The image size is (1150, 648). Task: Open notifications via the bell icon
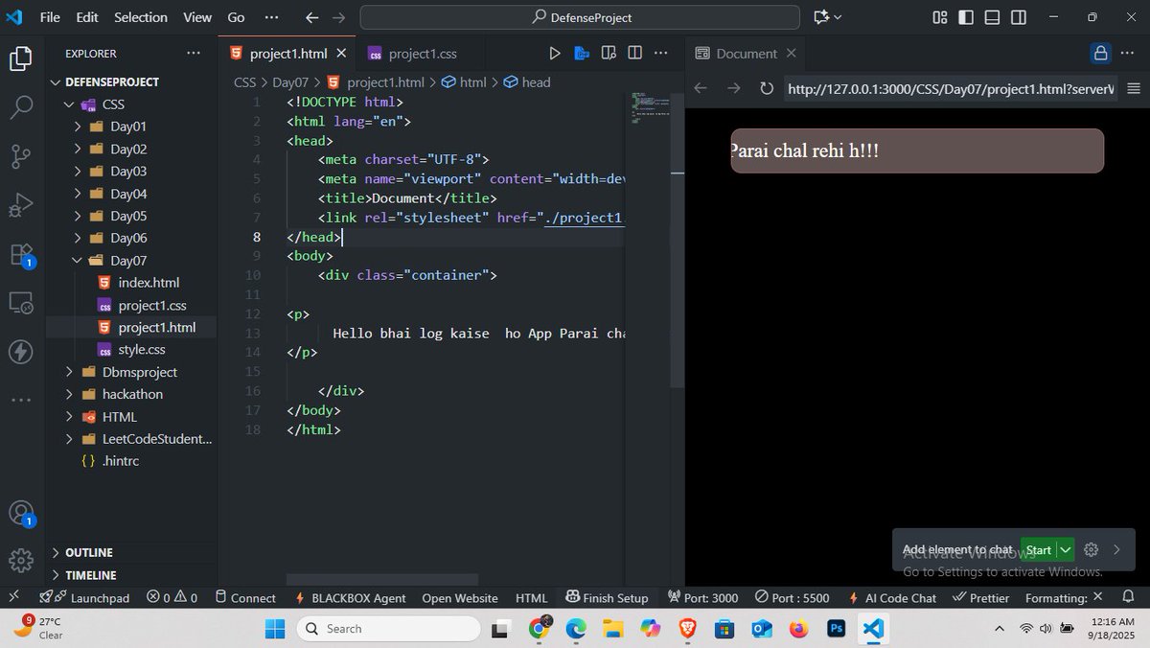point(1128,597)
